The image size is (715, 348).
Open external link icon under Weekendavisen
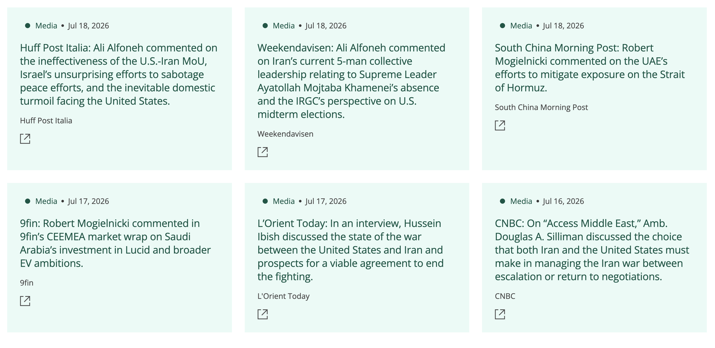coord(262,152)
